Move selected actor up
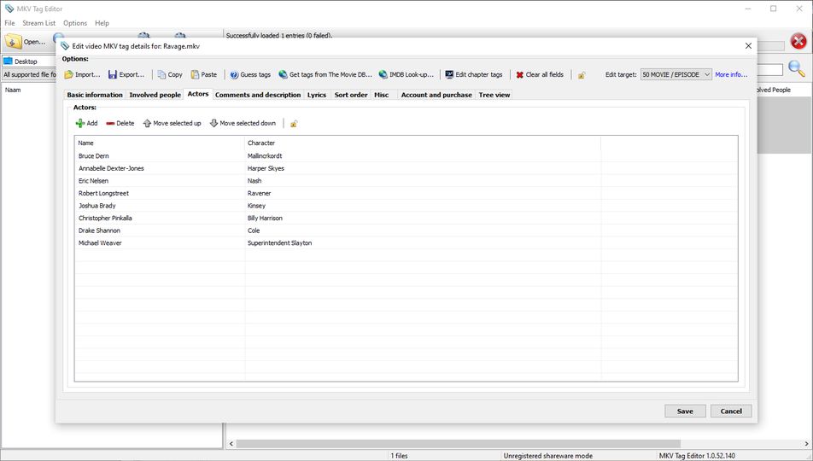This screenshot has width=813, height=461. click(x=172, y=124)
